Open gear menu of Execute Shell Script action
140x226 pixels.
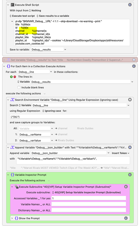pyautogui.click(x=130, y=5)
